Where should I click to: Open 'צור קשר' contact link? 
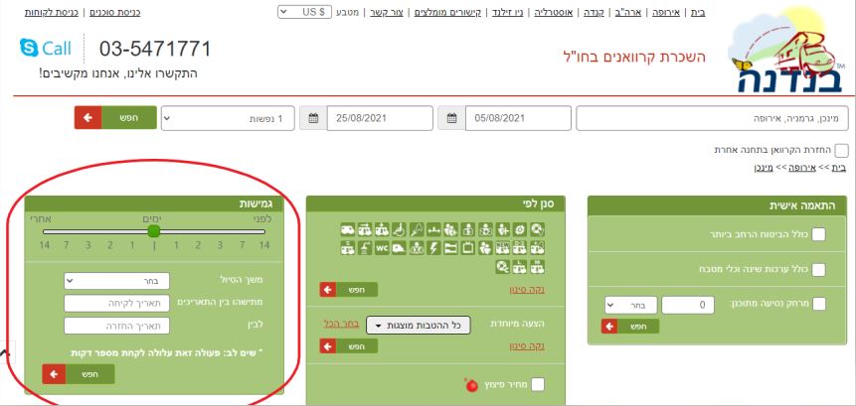pyautogui.click(x=387, y=12)
